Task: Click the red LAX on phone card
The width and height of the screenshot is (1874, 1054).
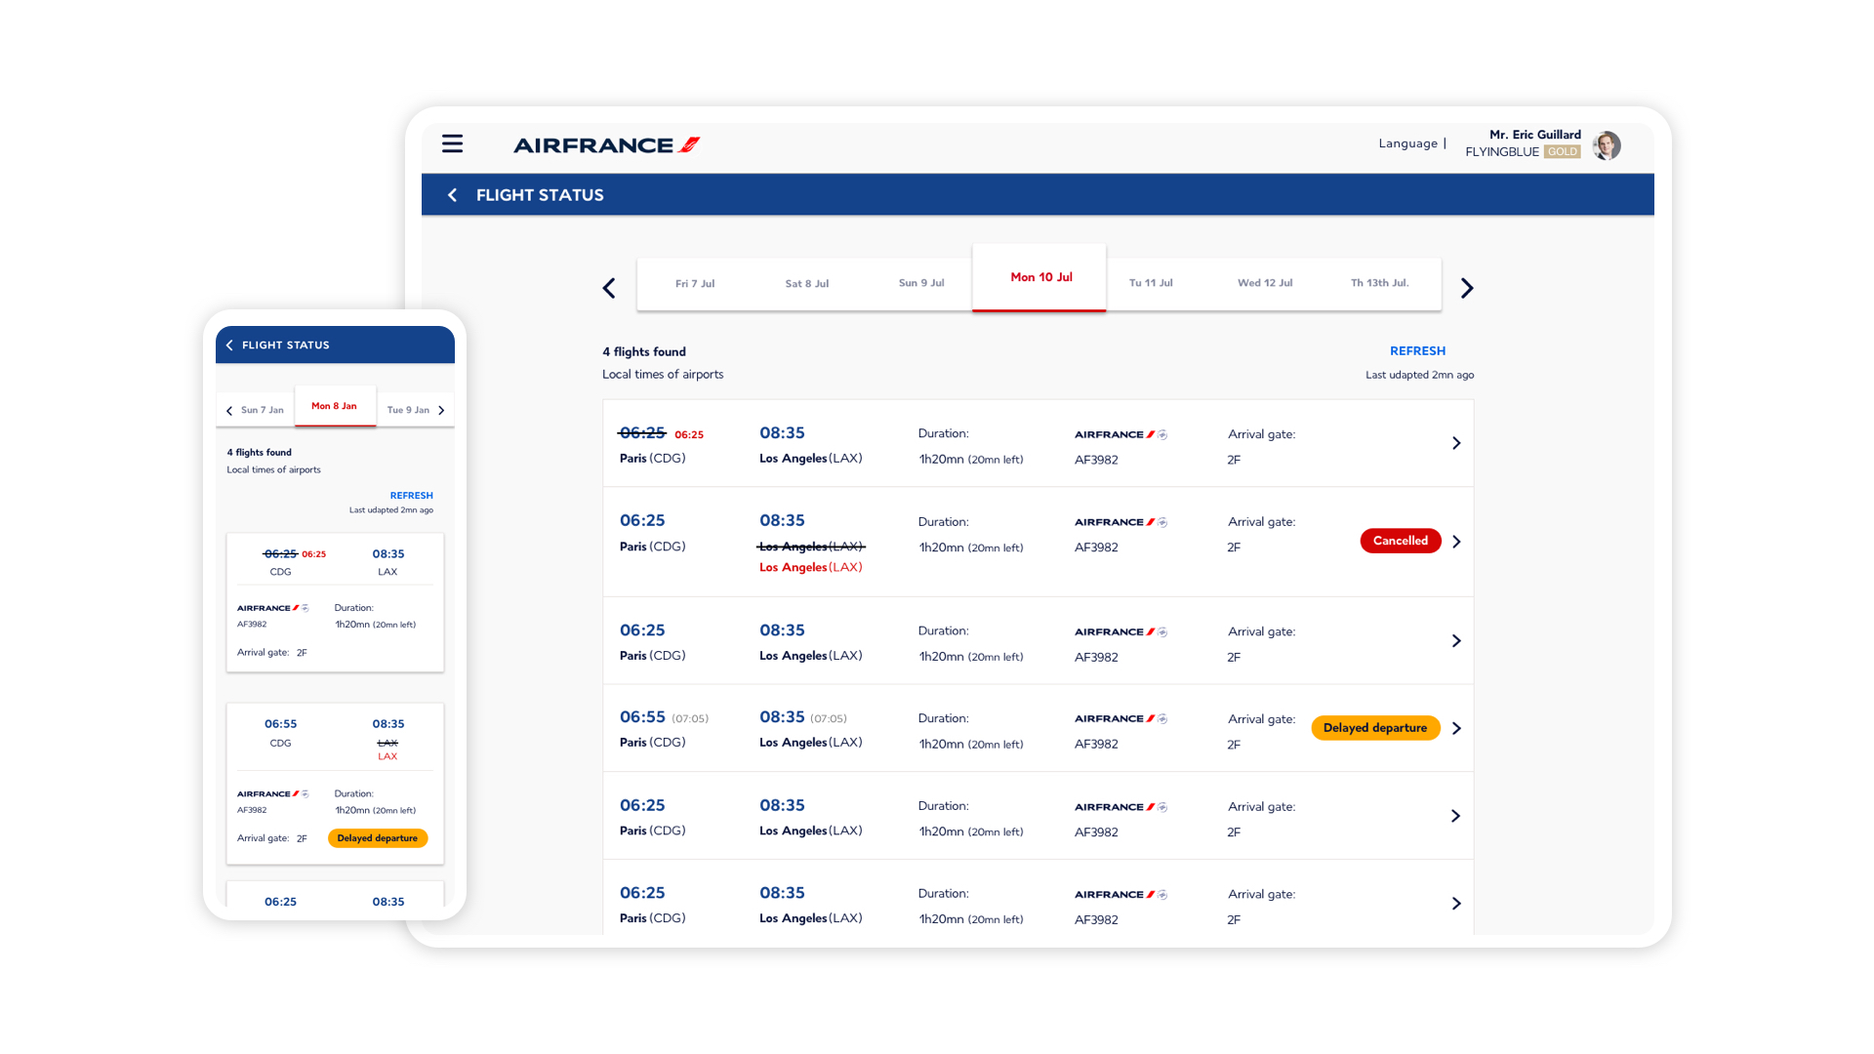Action: pos(387,757)
